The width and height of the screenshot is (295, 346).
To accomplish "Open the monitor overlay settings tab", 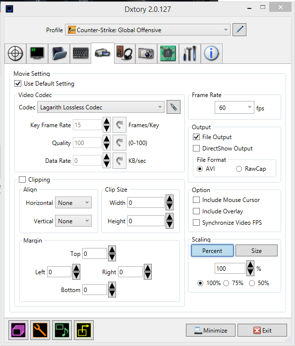I will [x=37, y=53].
